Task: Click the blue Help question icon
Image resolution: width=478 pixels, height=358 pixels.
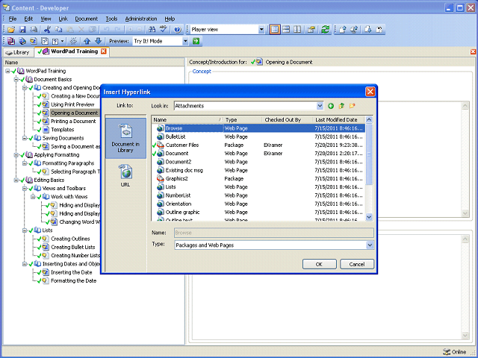Action: tap(178, 30)
